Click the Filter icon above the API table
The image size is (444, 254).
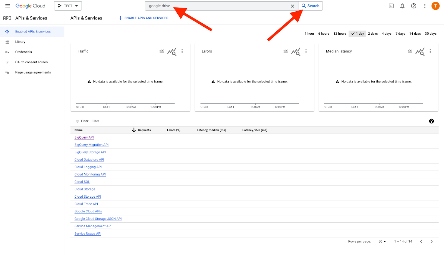coord(78,121)
